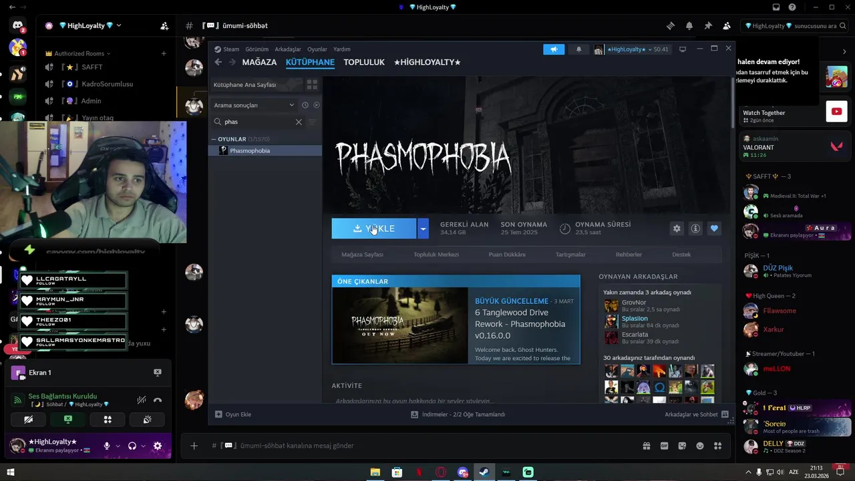The height and width of the screenshot is (481, 855).
Task: Collapse Authorized Rooms category
Action: pyautogui.click(x=78, y=53)
